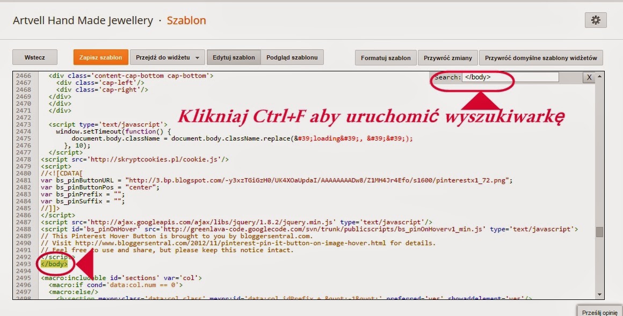Click the jquery.min.js script line
Viewport: 623px width, 316px height.
point(236,222)
